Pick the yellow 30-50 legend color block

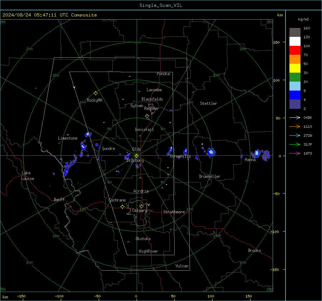295,68
